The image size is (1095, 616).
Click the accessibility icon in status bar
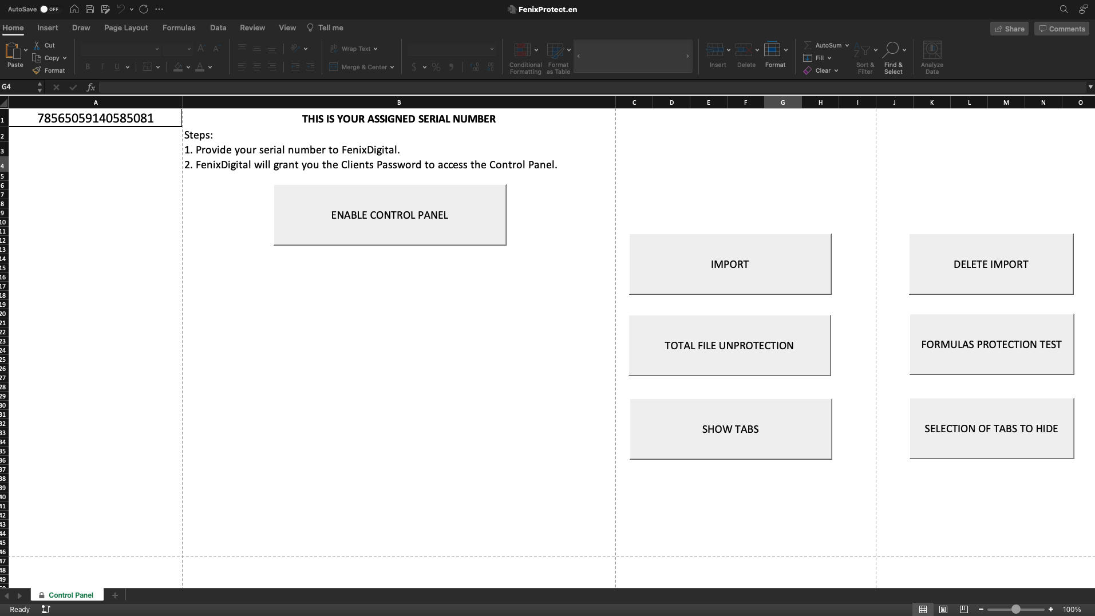[x=46, y=609]
